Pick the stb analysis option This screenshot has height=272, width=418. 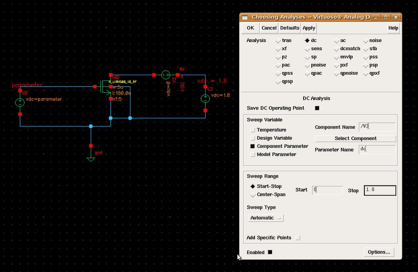point(366,49)
